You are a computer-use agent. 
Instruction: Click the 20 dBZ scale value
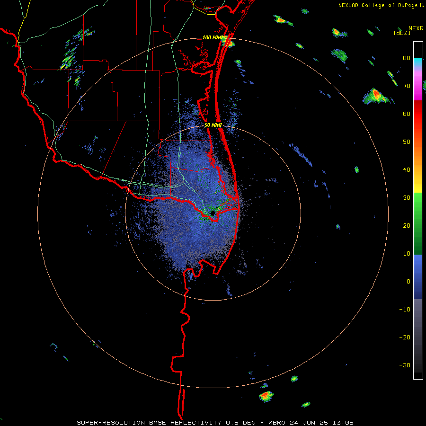(x=407, y=225)
